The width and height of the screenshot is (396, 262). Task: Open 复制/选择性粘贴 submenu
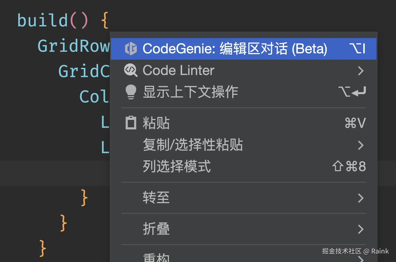click(193, 145)
